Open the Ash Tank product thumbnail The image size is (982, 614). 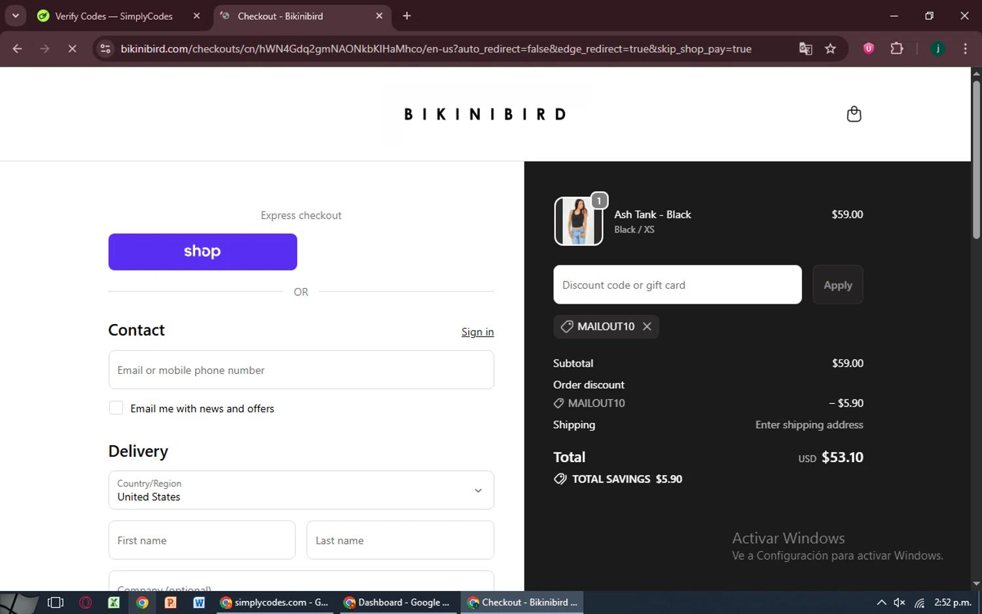point(578,221)
